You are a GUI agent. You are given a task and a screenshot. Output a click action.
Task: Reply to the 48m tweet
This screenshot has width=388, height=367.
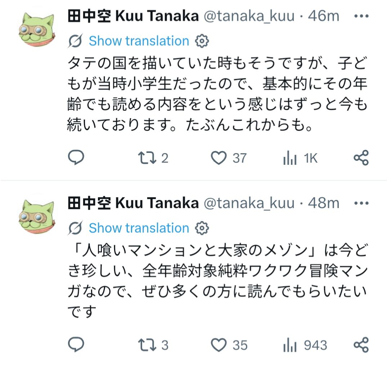[x=76, y=344]
